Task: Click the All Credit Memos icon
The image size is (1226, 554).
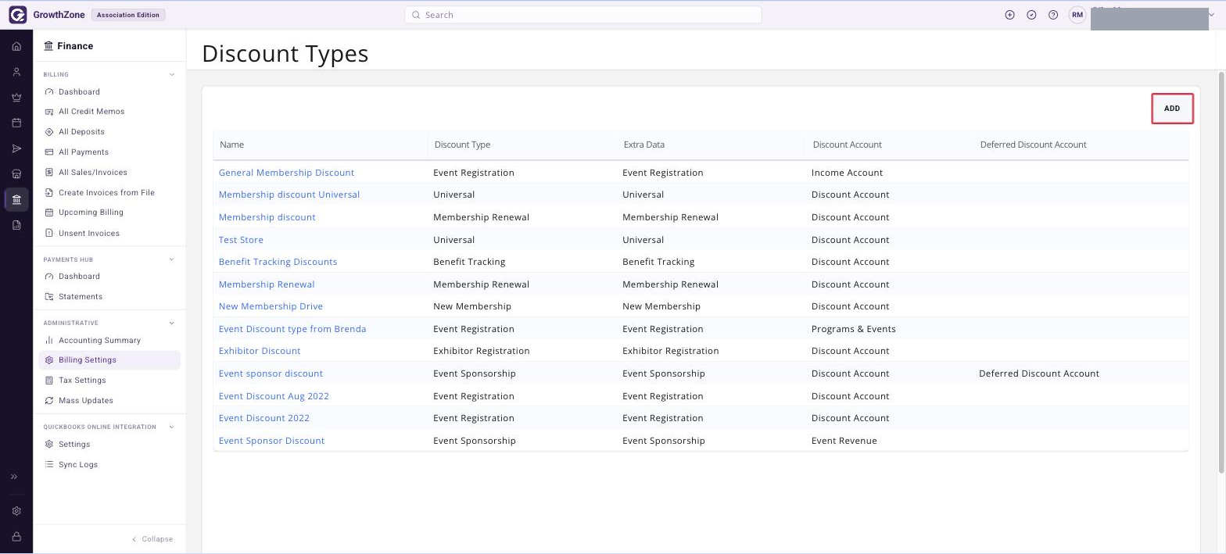Action: [49, 112]
